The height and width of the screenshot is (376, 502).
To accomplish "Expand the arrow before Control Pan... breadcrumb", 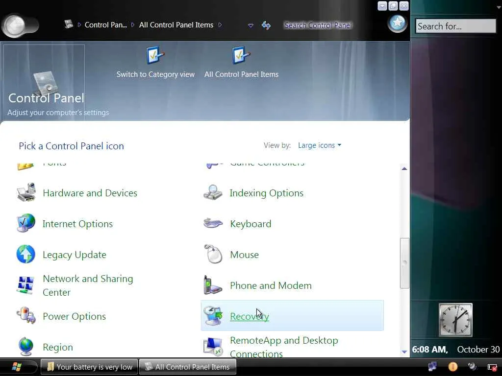I will pos(79,24).
